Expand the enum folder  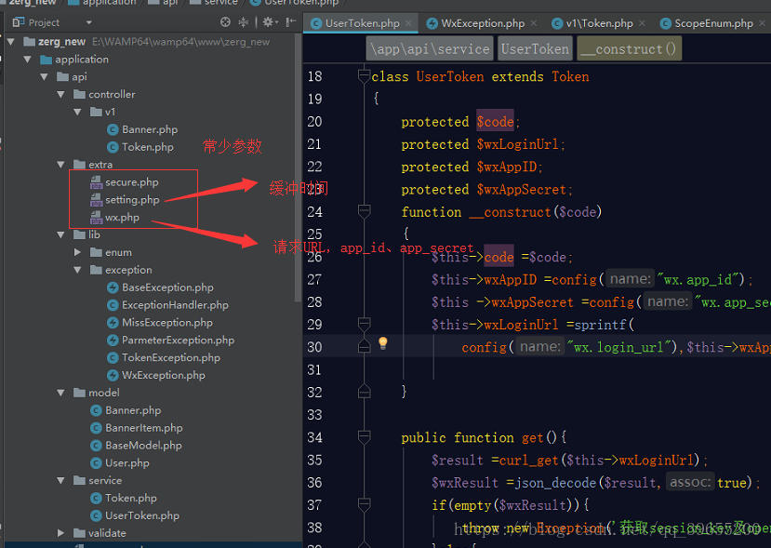[x=78, y=252]
